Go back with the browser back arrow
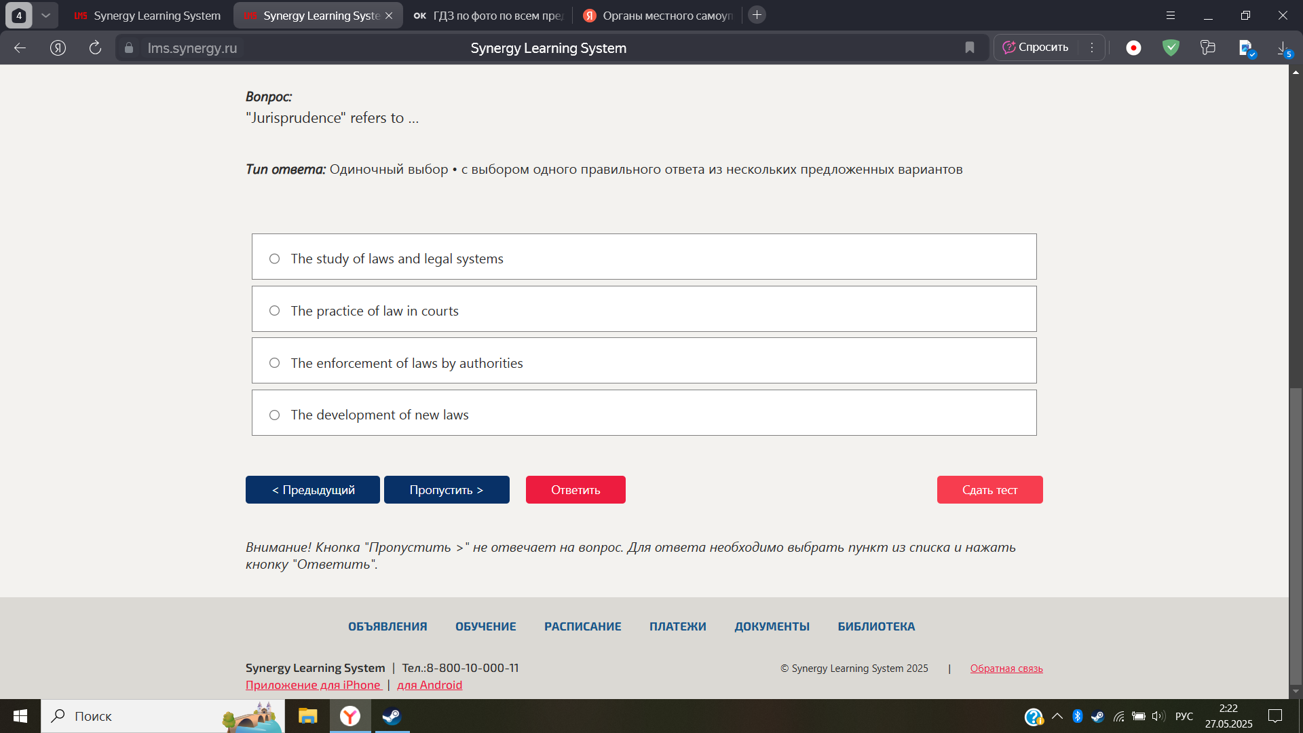 tap(20, 48)
